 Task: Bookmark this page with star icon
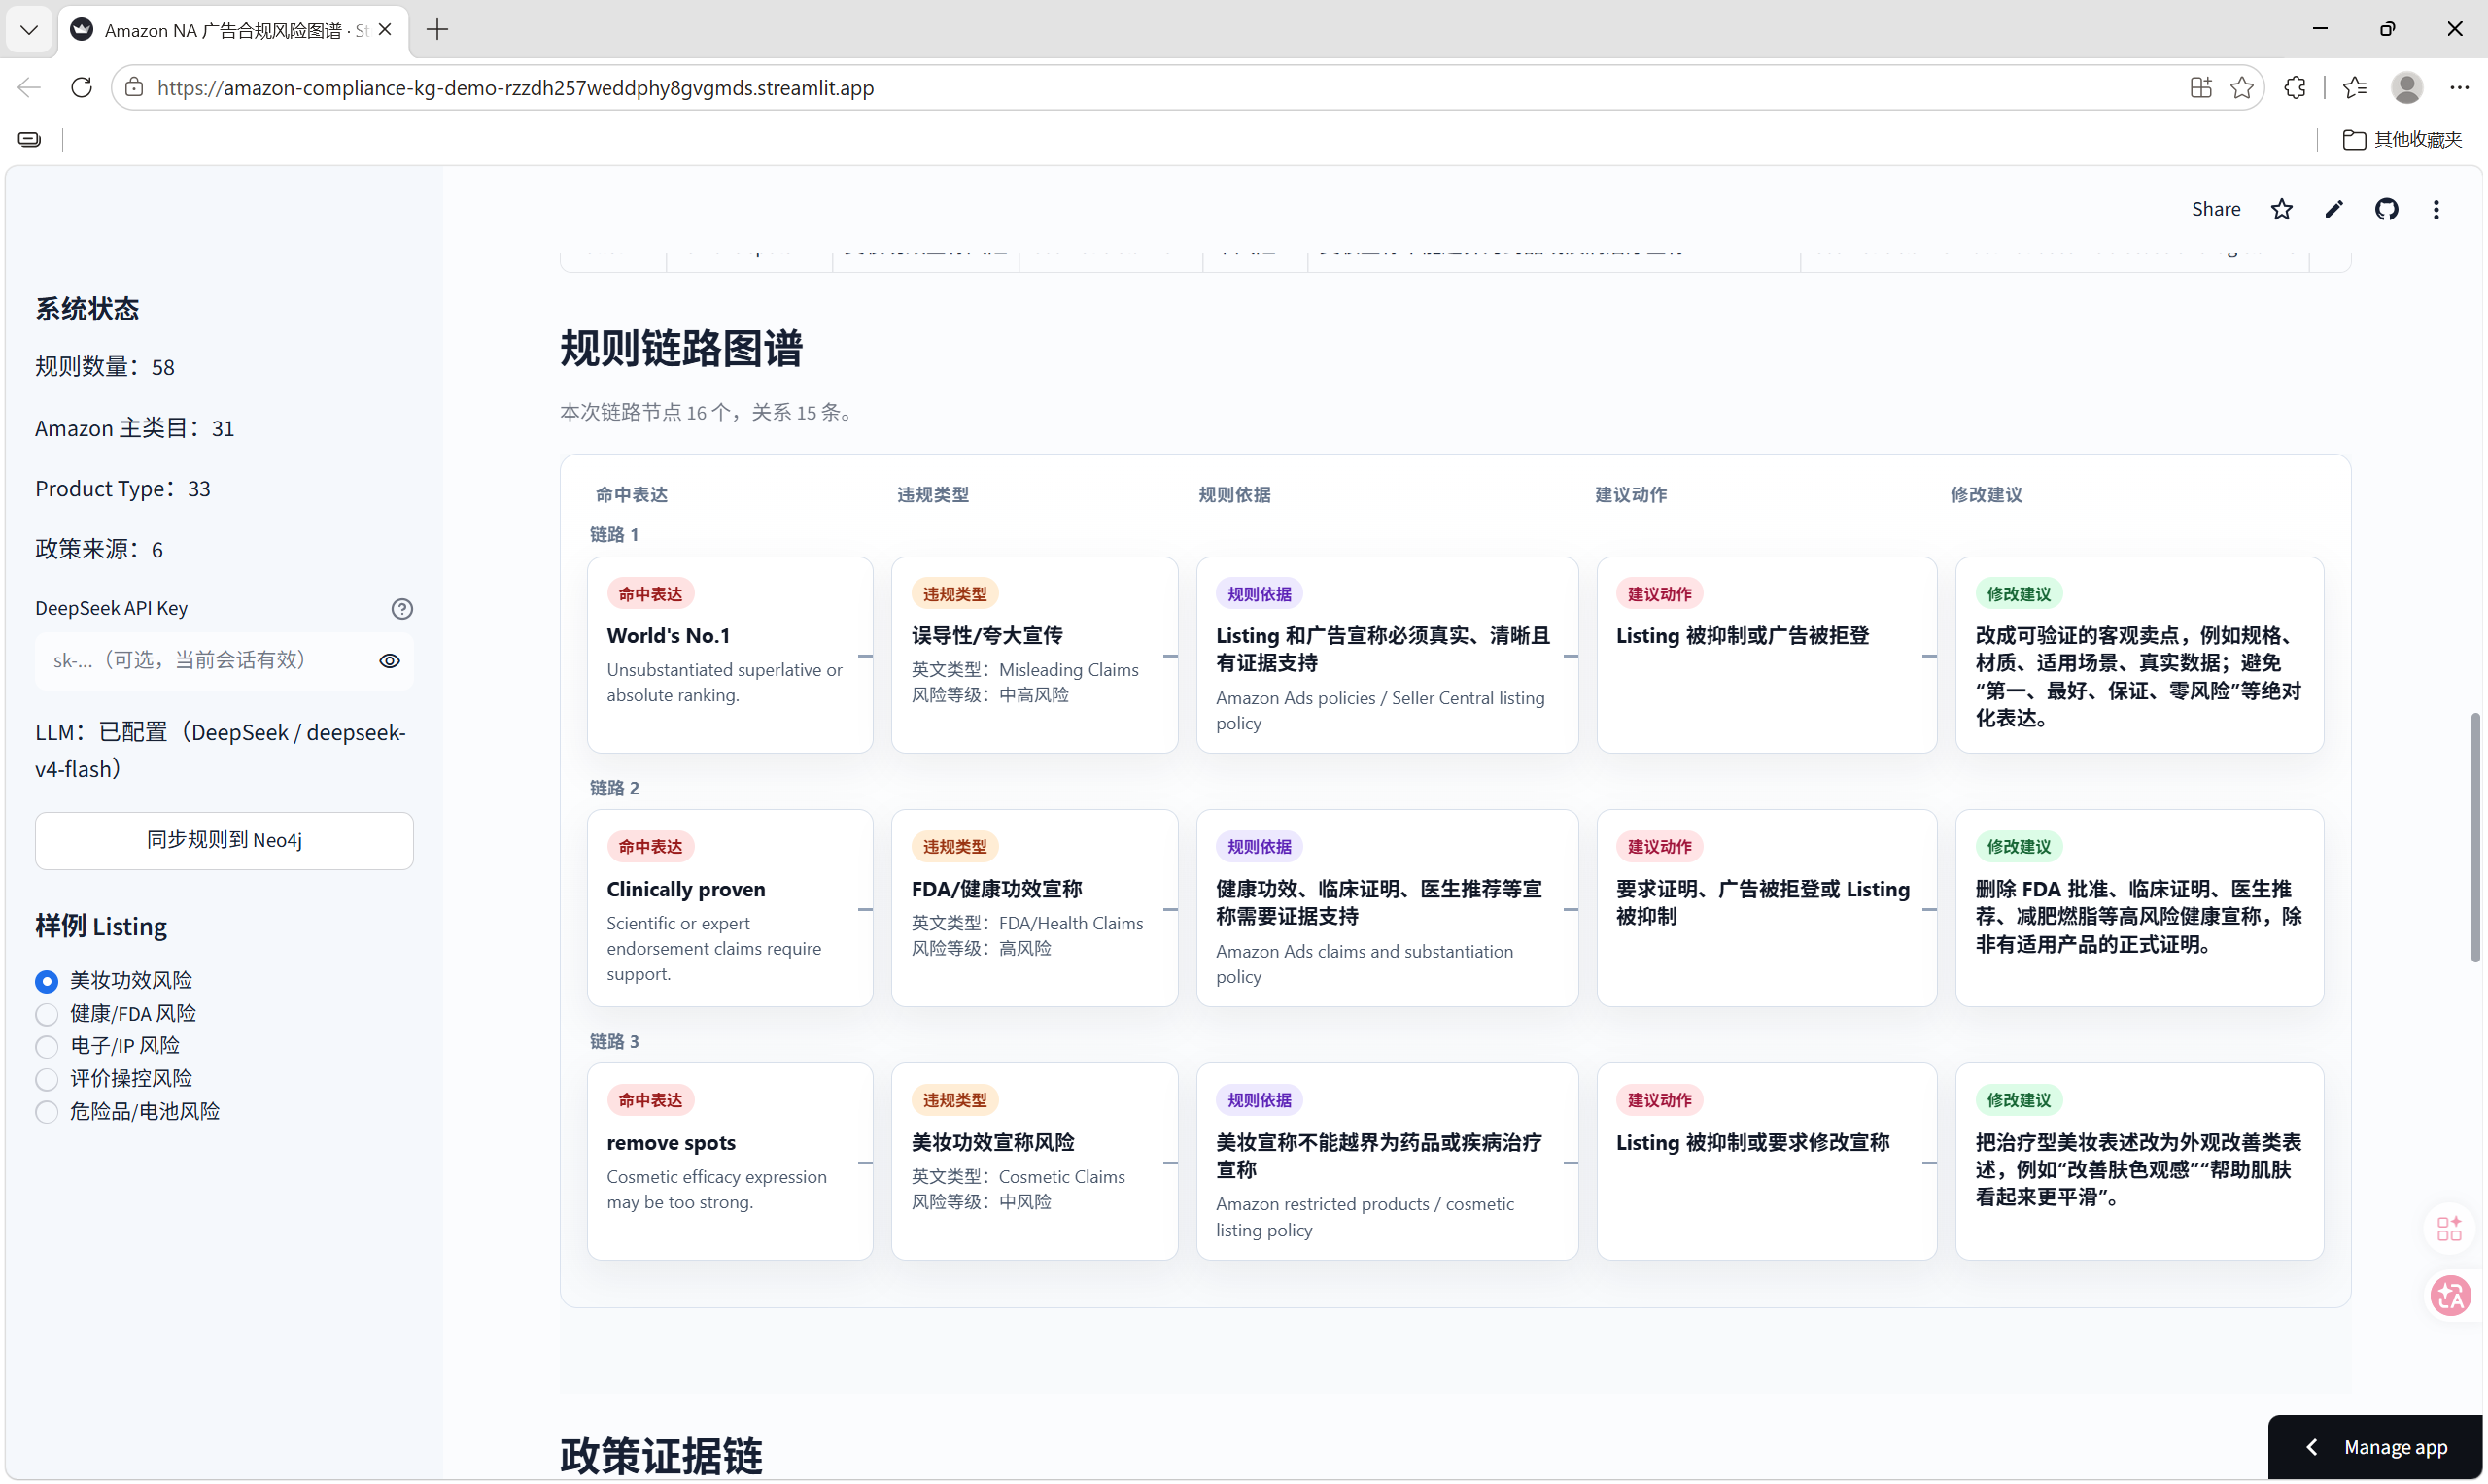2242,88
